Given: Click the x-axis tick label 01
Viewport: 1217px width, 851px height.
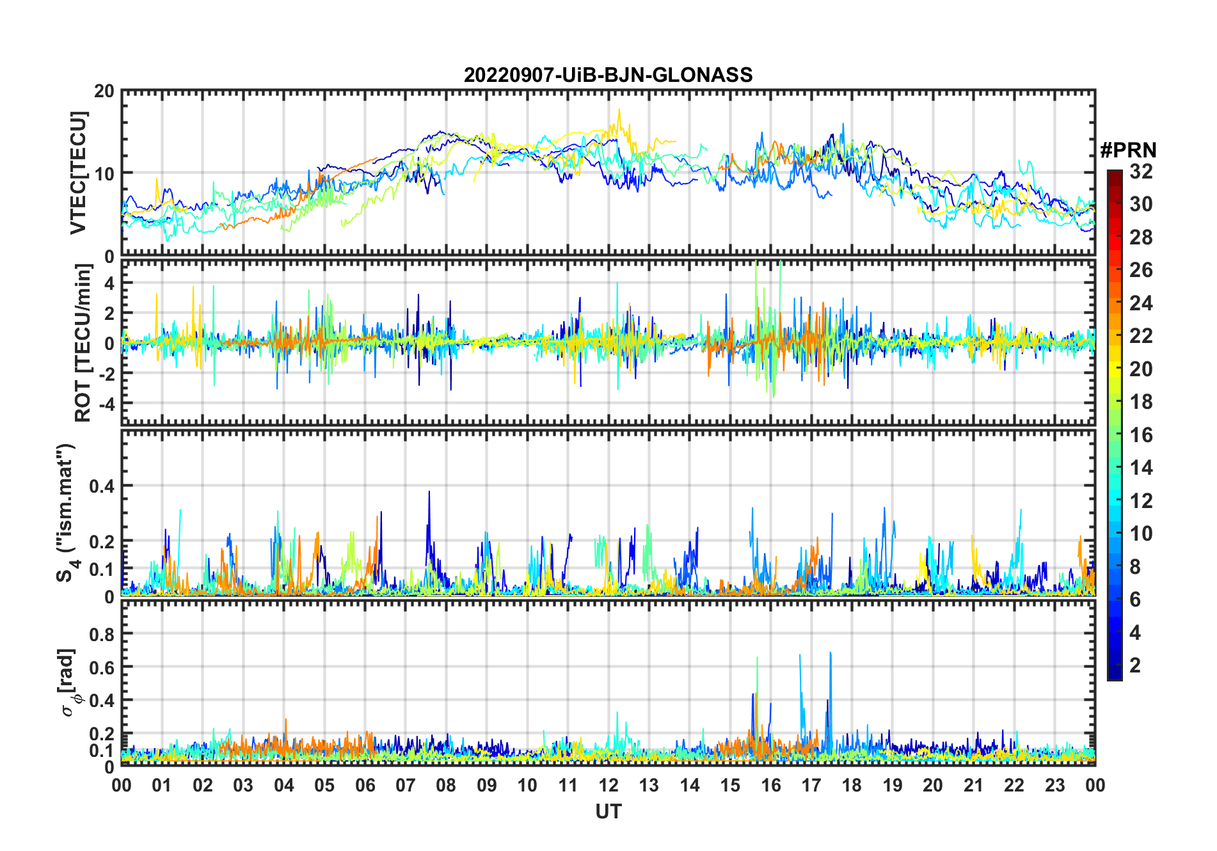Looking at the screenshot, I should click(x=162, y=786).
